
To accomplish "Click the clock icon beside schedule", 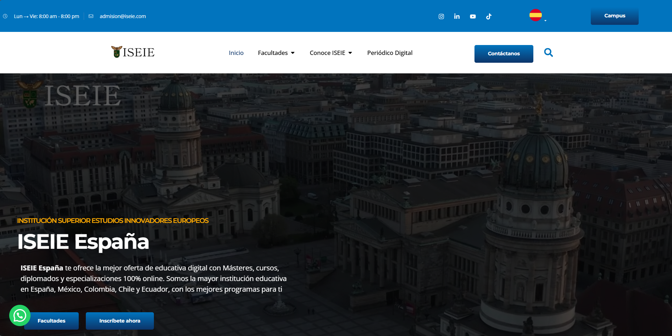I will 5,16.
